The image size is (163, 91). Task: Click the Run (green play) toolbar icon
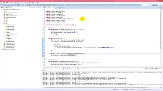(41, 5)
